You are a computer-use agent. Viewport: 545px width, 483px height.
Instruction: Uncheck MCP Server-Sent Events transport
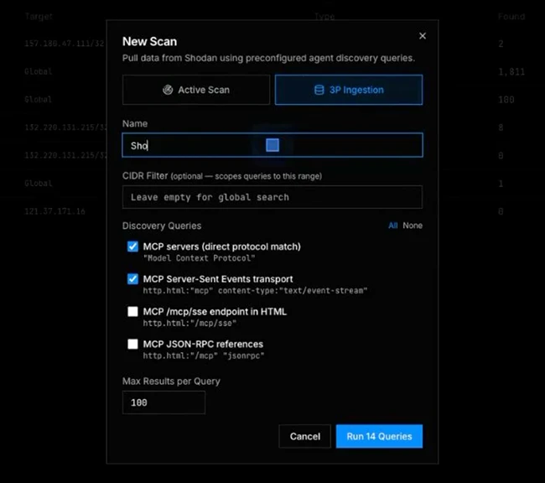(132, 279)
